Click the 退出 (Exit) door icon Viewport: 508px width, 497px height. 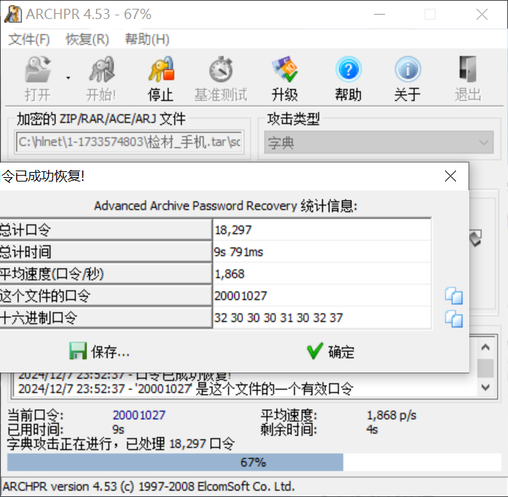pos(468,70)
